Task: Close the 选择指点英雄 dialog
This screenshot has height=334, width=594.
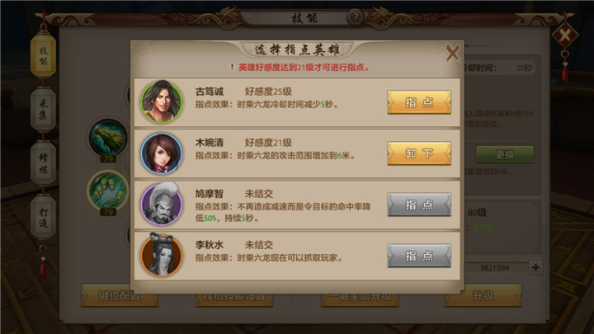Action: pyautogui.click(x=452, y=53)
